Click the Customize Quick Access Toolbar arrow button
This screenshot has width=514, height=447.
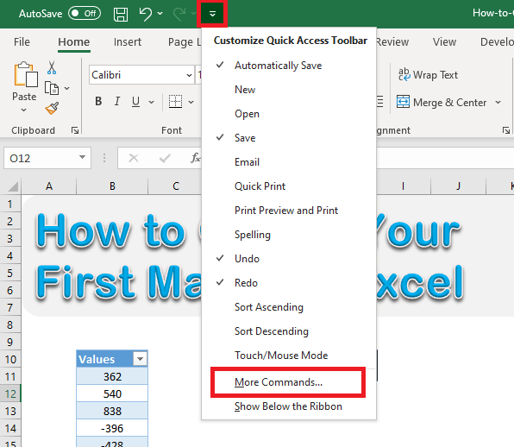pyautogui.click(x=212, y=14)
